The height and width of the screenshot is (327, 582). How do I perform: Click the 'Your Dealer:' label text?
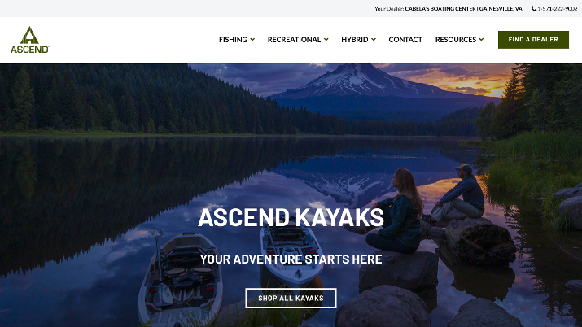[x=389, y=8]
